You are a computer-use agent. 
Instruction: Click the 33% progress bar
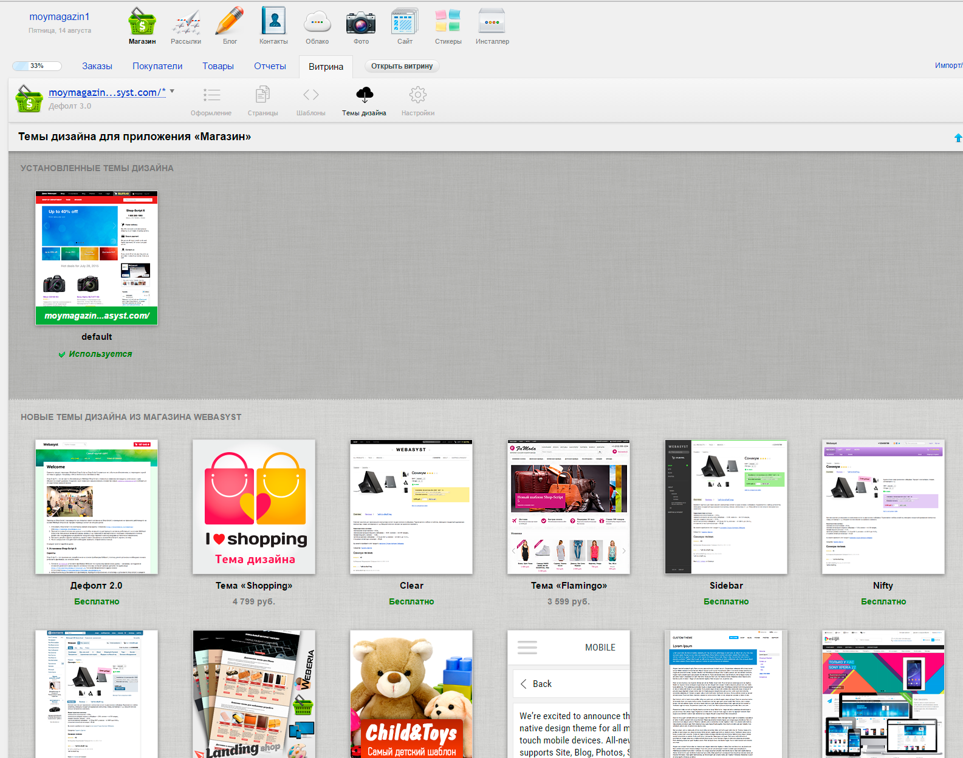tap(37, 66)
